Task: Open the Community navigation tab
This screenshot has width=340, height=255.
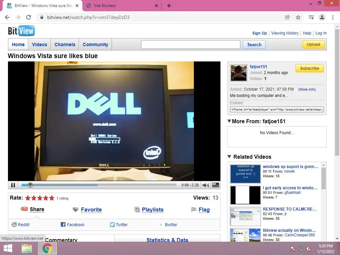Action: (x=95, y=44)
